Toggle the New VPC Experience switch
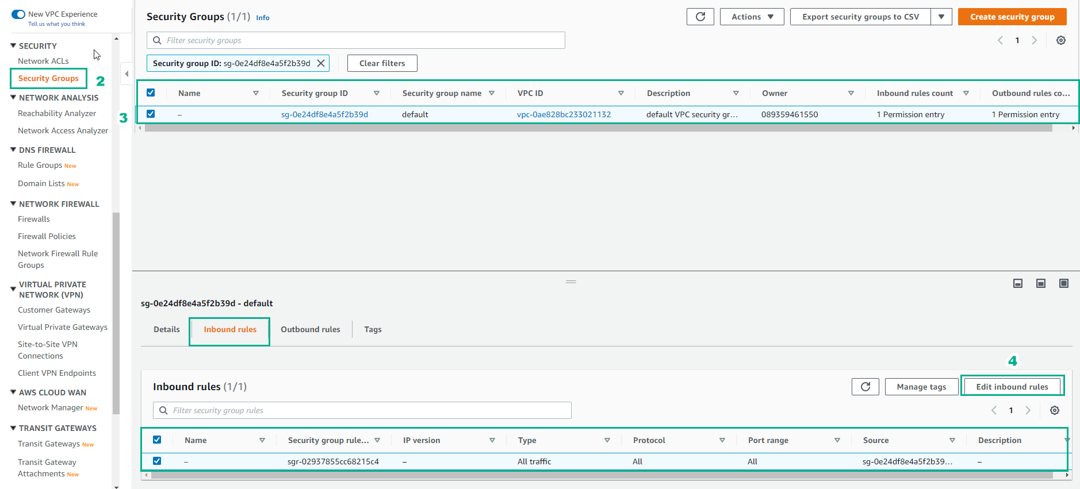Screen dimensions: 1080x489 click(18, 14)
